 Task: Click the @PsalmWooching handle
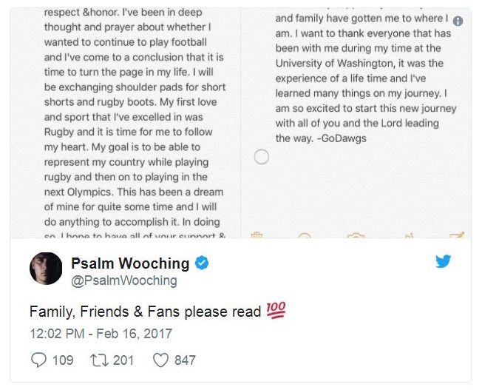click(123, 280)
